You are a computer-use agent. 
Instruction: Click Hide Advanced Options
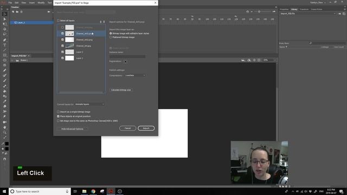tap(72, 129)
